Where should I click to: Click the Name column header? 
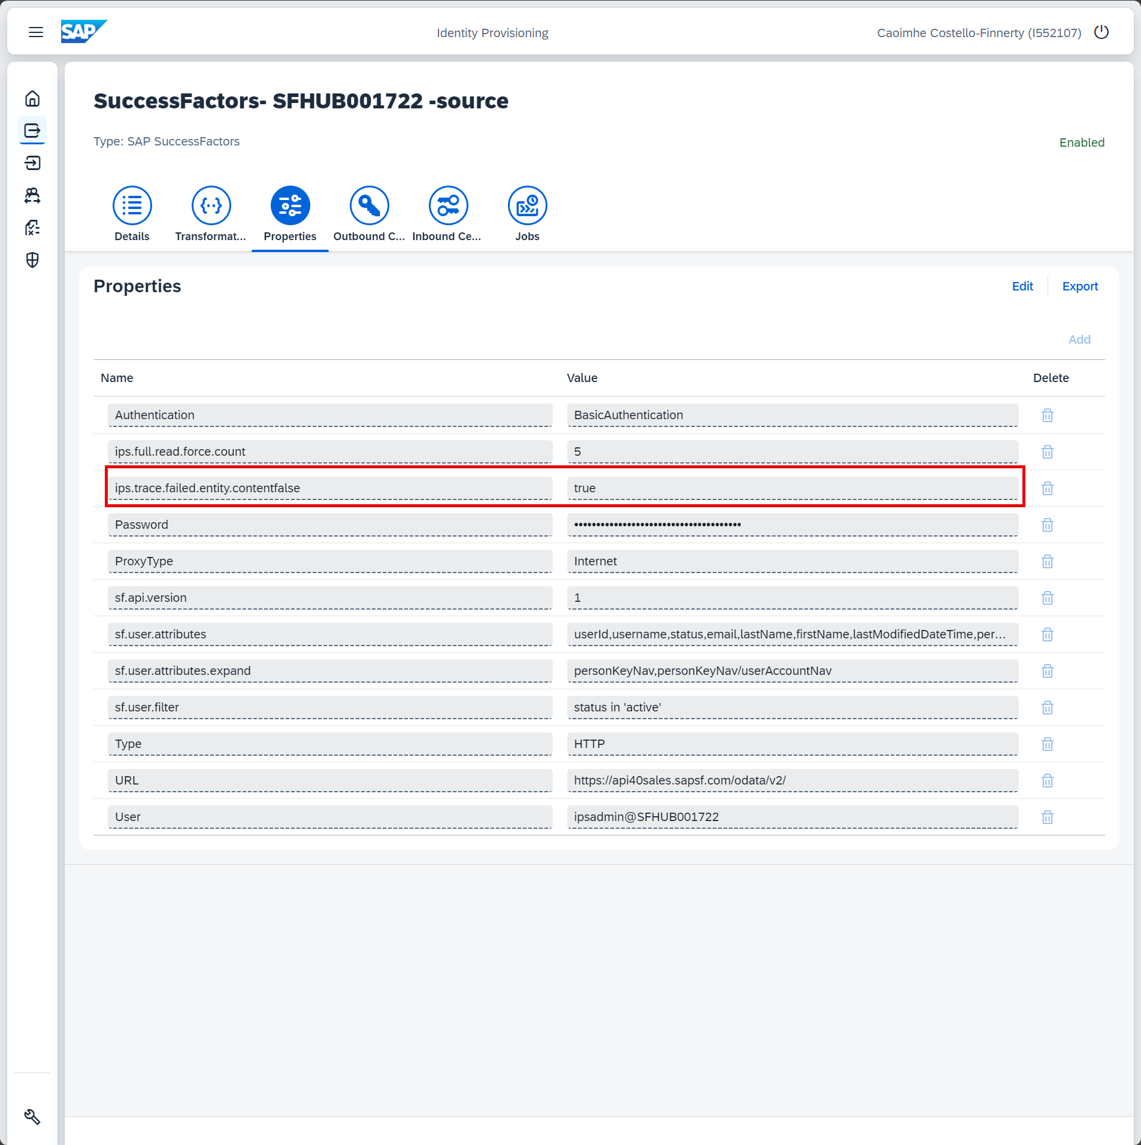pyautogui.click(x=117, y=378)
